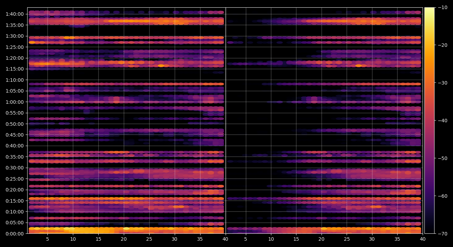Screen dimensions: 453x247
Task: Click the 0:05:00 y-axis label
Action: (15, 223)
